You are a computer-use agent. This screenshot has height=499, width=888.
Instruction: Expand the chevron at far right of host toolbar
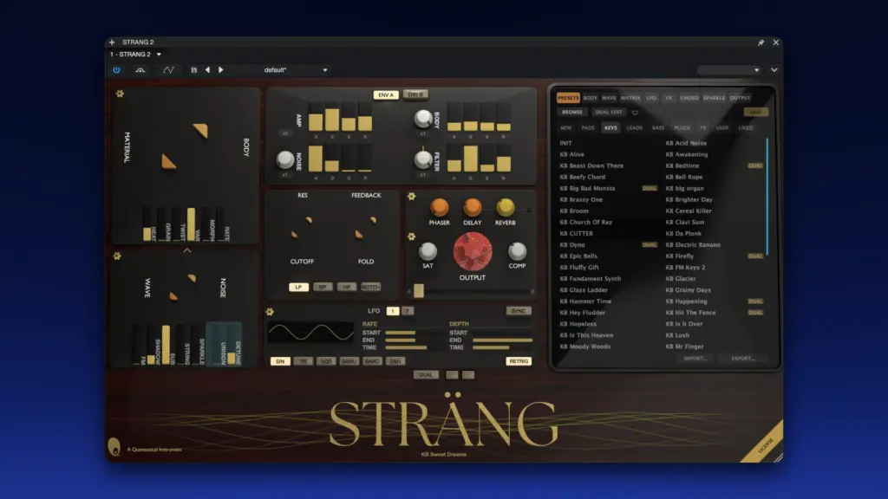(774, 70)
